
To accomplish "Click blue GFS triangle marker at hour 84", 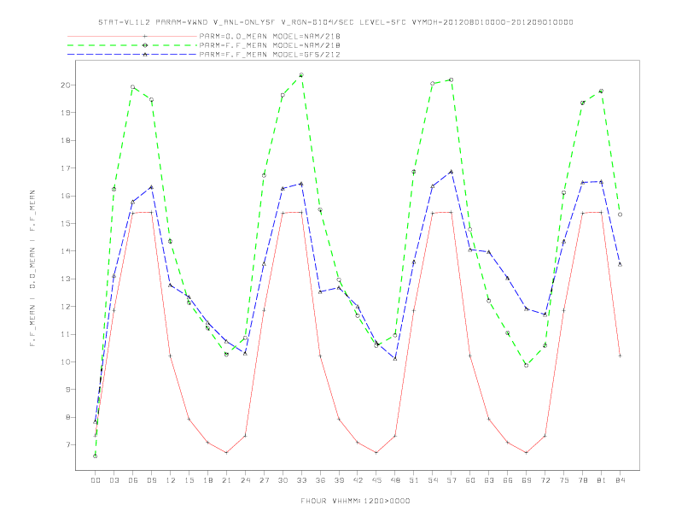I will click(620, 264).
